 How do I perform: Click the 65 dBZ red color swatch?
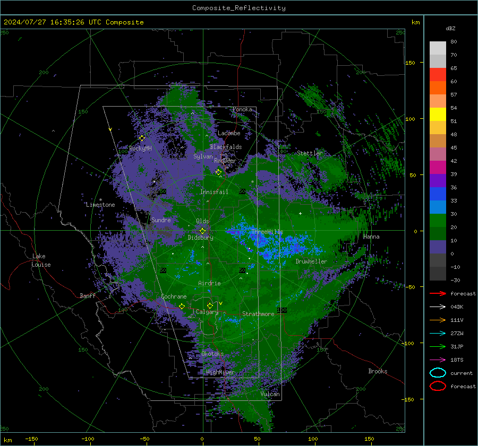tap(438, 74)
